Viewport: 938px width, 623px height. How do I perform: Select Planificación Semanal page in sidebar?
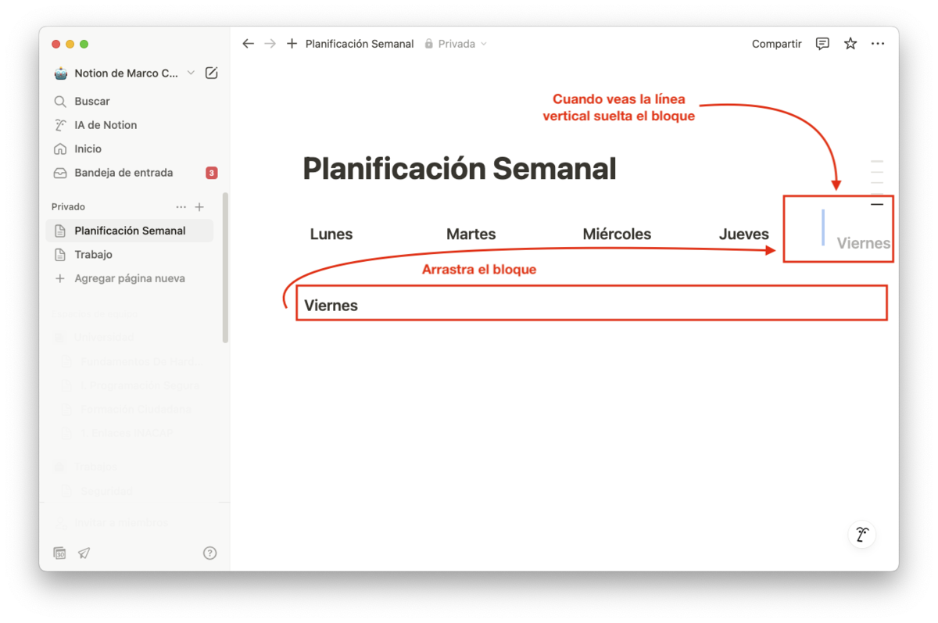[130, 231]
